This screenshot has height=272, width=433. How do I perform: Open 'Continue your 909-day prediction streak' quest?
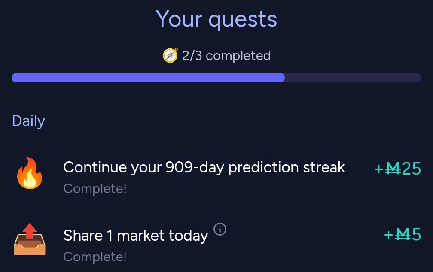204,167
